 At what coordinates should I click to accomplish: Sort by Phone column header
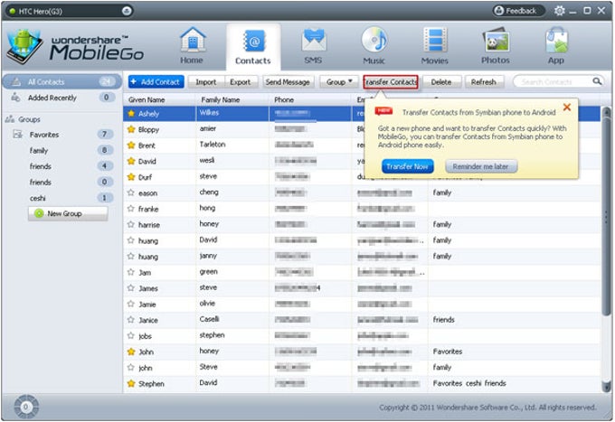pos(310,99)
